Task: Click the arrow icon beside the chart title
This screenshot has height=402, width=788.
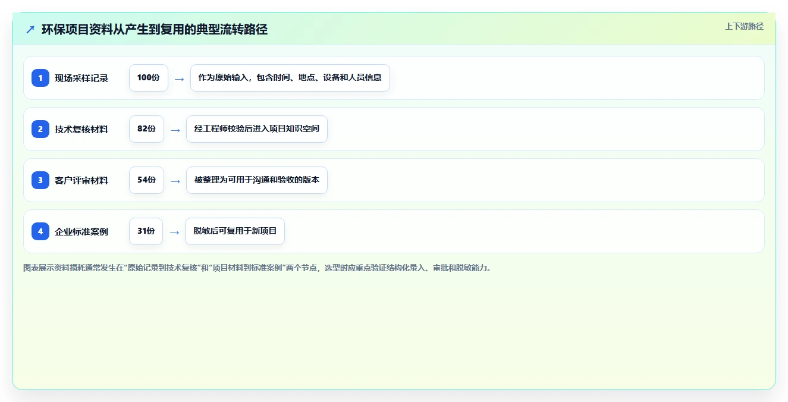Action: pos(30,30)
